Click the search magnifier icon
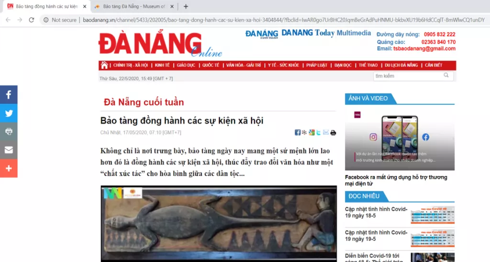 tap(446, 75)
